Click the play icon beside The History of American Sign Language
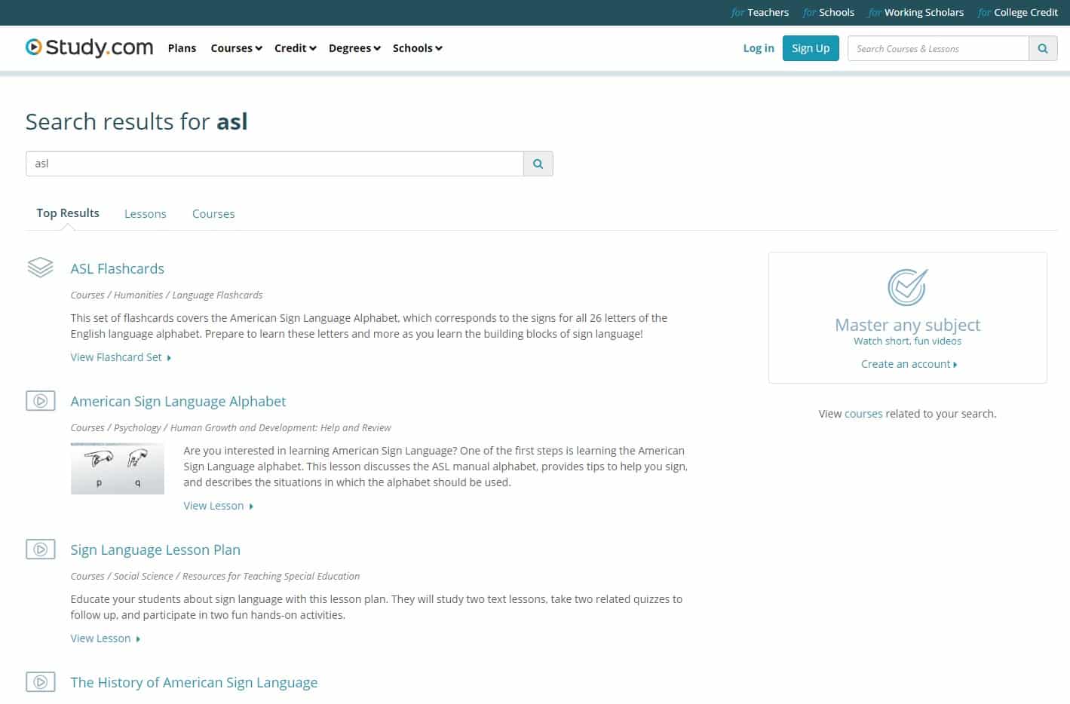Image resolution: width=1070 pixels, height=704 pixels. (x=41, y=682)
